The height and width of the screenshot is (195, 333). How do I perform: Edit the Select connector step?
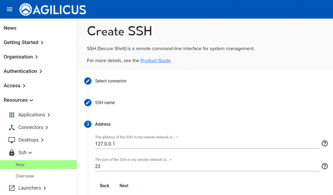point(88,81)
